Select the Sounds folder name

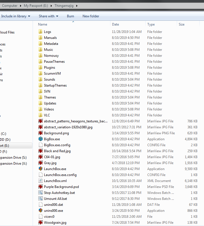point(49,79)
